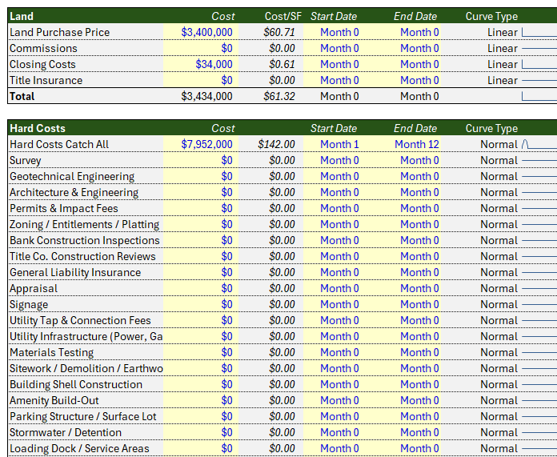
Task: Select Geotechnical Engineering Start Date cell
Action: (339, 176)
